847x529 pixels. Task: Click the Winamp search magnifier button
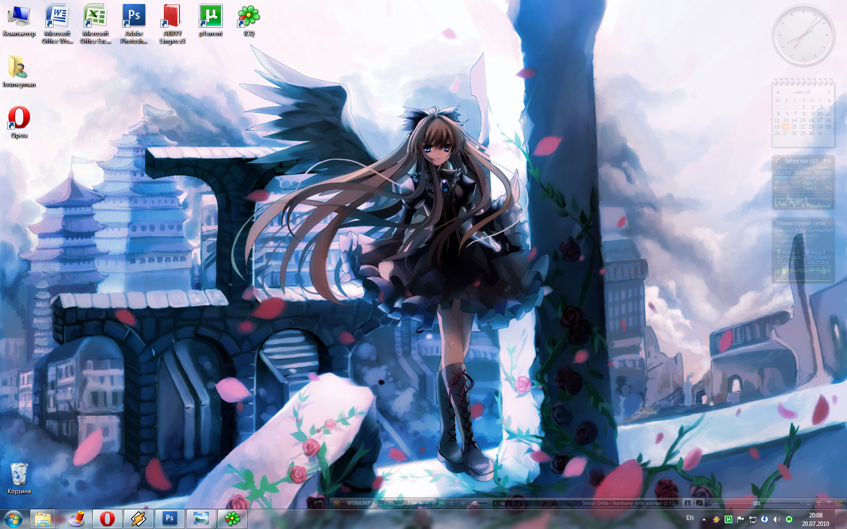click(x=699, y=503)
